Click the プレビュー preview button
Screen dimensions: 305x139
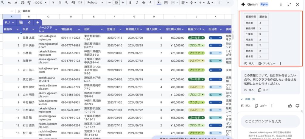tap(267, 64)
